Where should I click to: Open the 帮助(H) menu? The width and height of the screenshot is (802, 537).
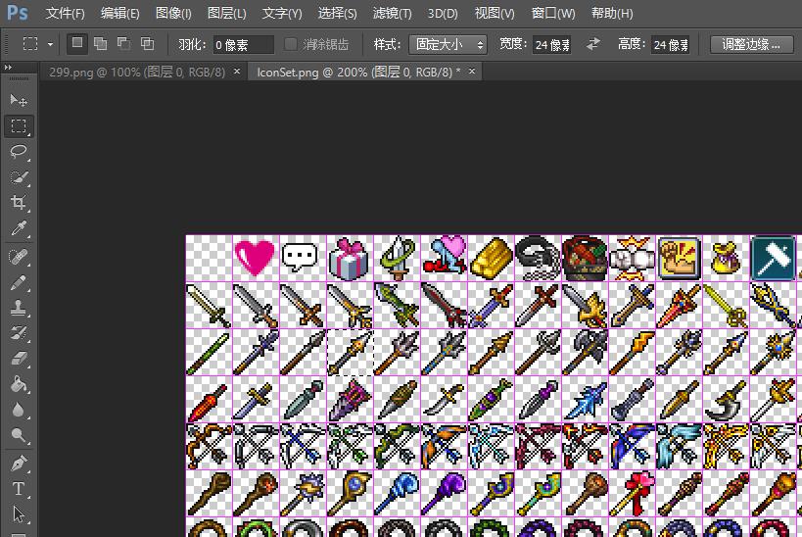(x=612, y=13)
